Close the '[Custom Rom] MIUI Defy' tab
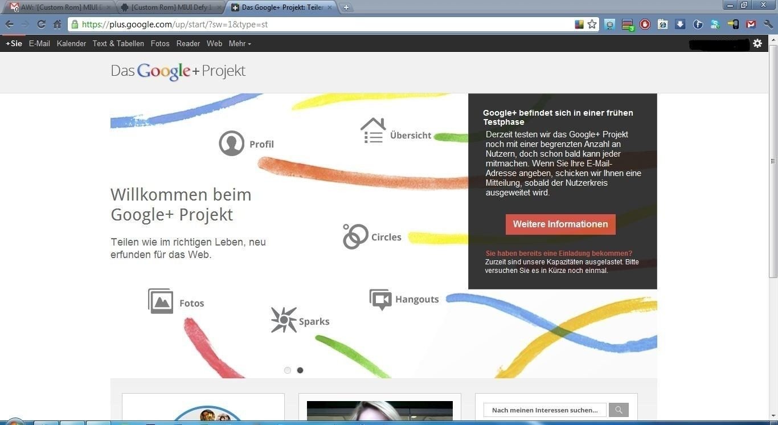The width and height of the screenshot is (778, 425). point(219,7)
